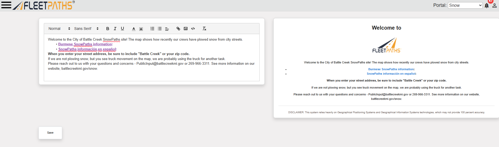Open the text color picker

click(134, 29)
